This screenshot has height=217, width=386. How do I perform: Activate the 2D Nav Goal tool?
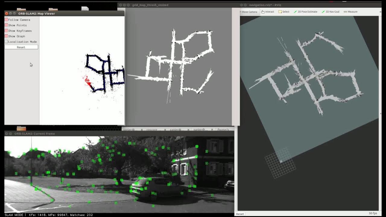point(331,12)
